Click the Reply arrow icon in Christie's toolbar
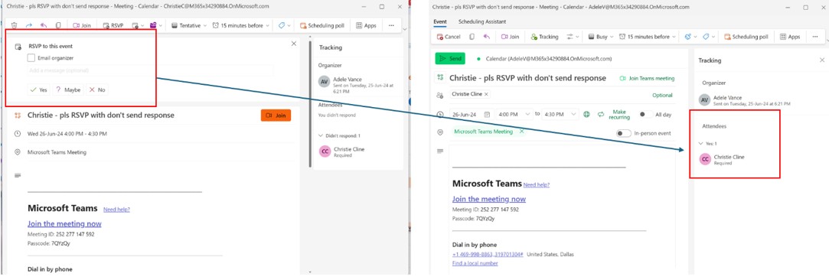This screenshot has height=280, width=829. (44, 24)
